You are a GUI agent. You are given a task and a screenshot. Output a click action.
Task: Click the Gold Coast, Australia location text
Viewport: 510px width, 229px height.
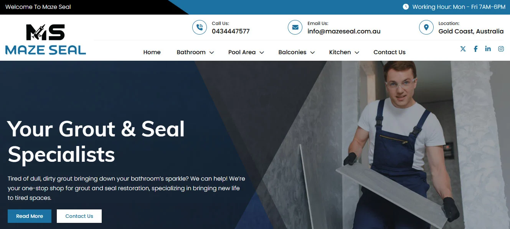pyautogui.click(x=471, y=32)
